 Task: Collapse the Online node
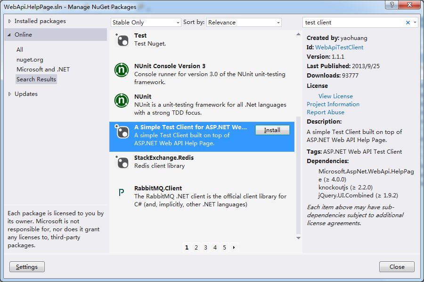click(9, 35)
